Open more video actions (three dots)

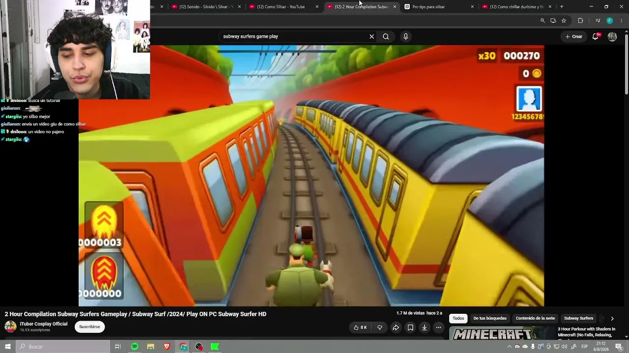click(439, 328)
